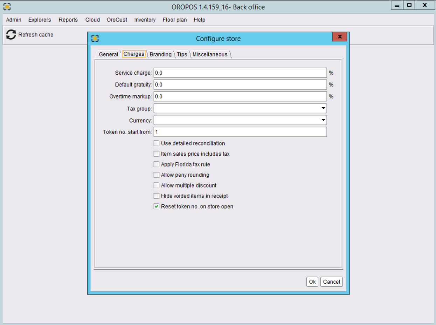The width and height of the screenshot is (436, 325).
Task: Open the Floor plan menu
Action: (175, 20)
